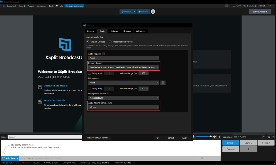Open the Broadcast menu
The width and height of the screenshot is (276, 165).
[12, 6]
